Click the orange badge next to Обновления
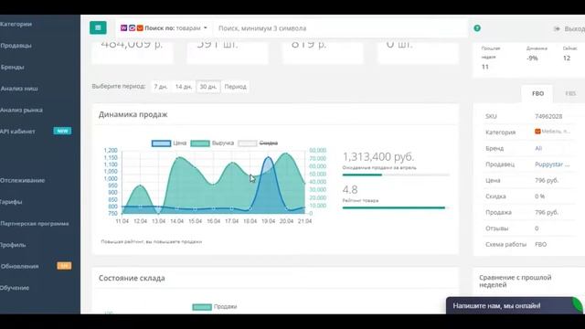This screenshot has height=329, width=585. pyautogui.click(x=64, y=266)
